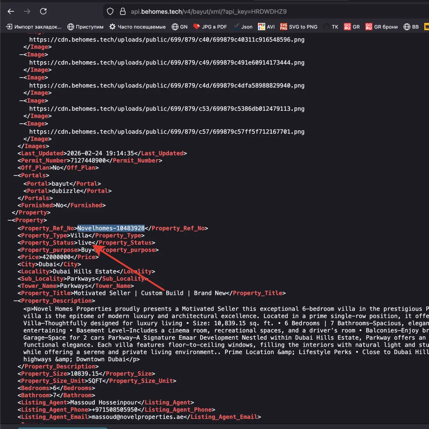Click the Property_Type value Villa
429x429 pixels.
pos(79,236)
